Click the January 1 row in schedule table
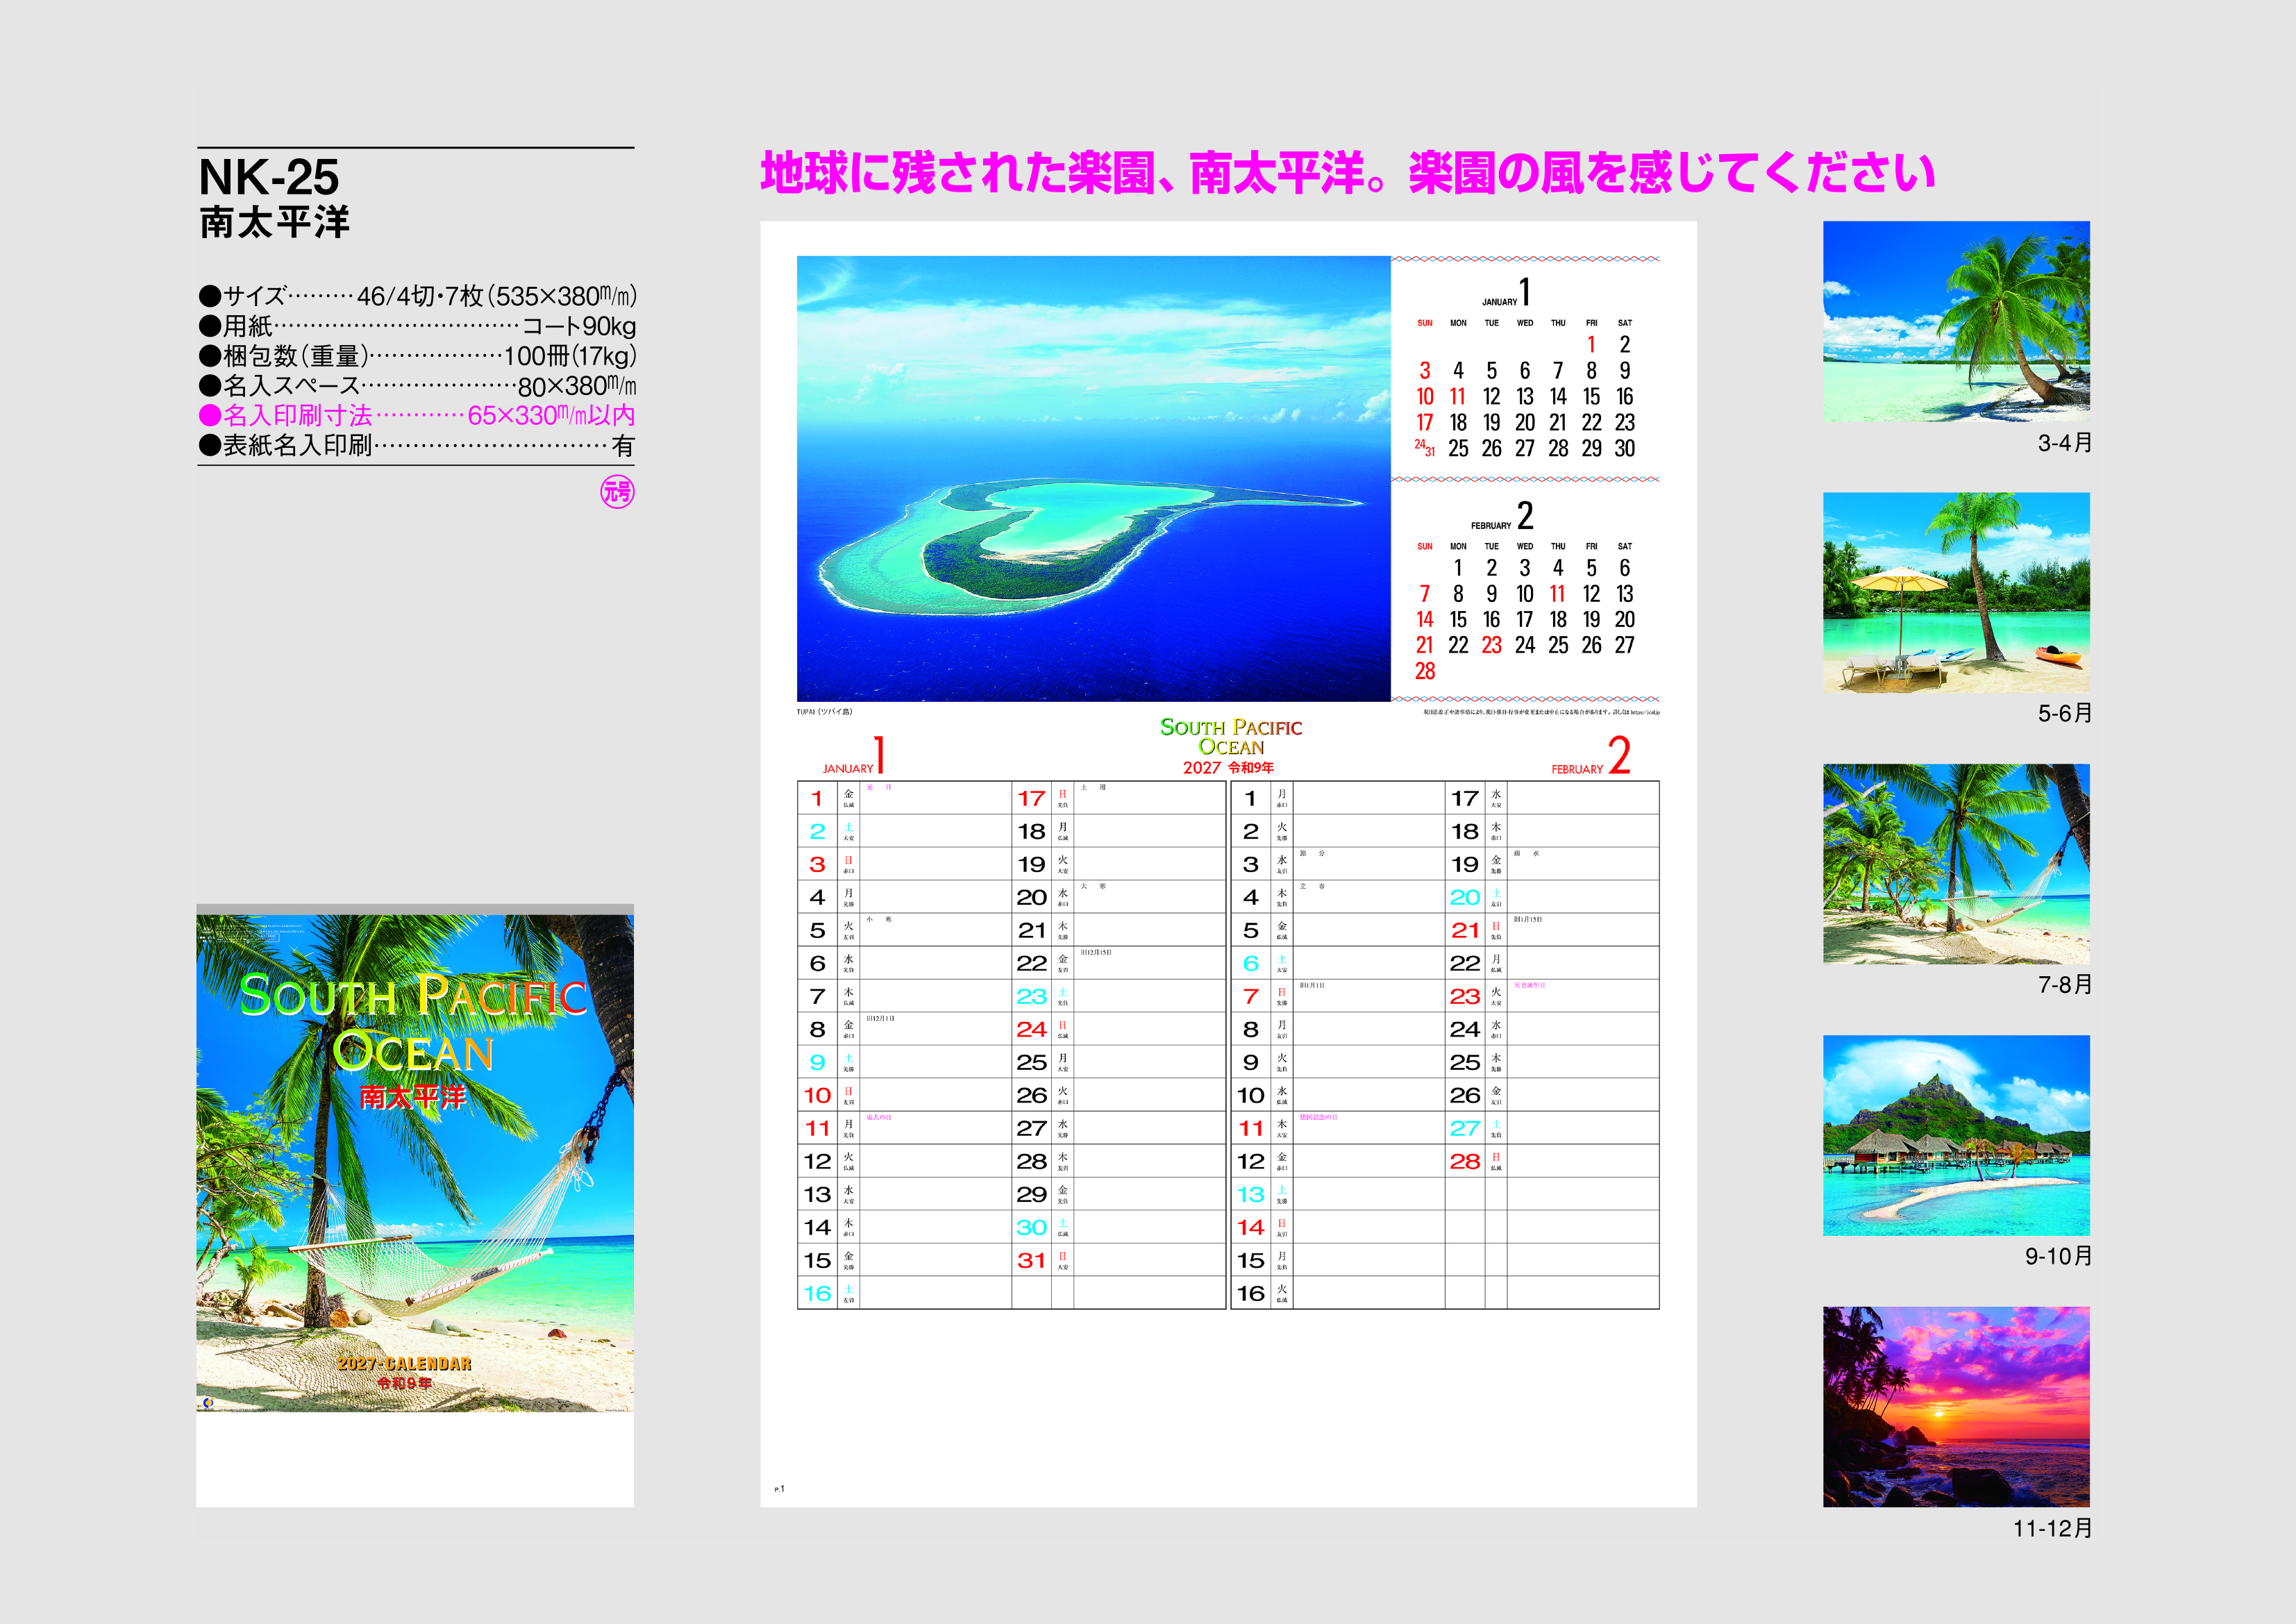2296x1624 pixels. click(905, 798)
